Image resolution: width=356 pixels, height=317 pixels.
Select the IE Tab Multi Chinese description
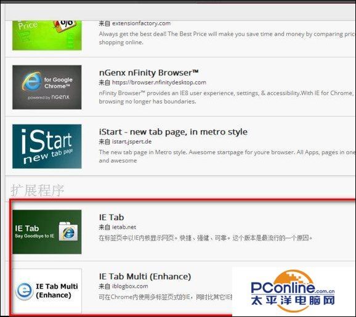(x=166, y=297)
